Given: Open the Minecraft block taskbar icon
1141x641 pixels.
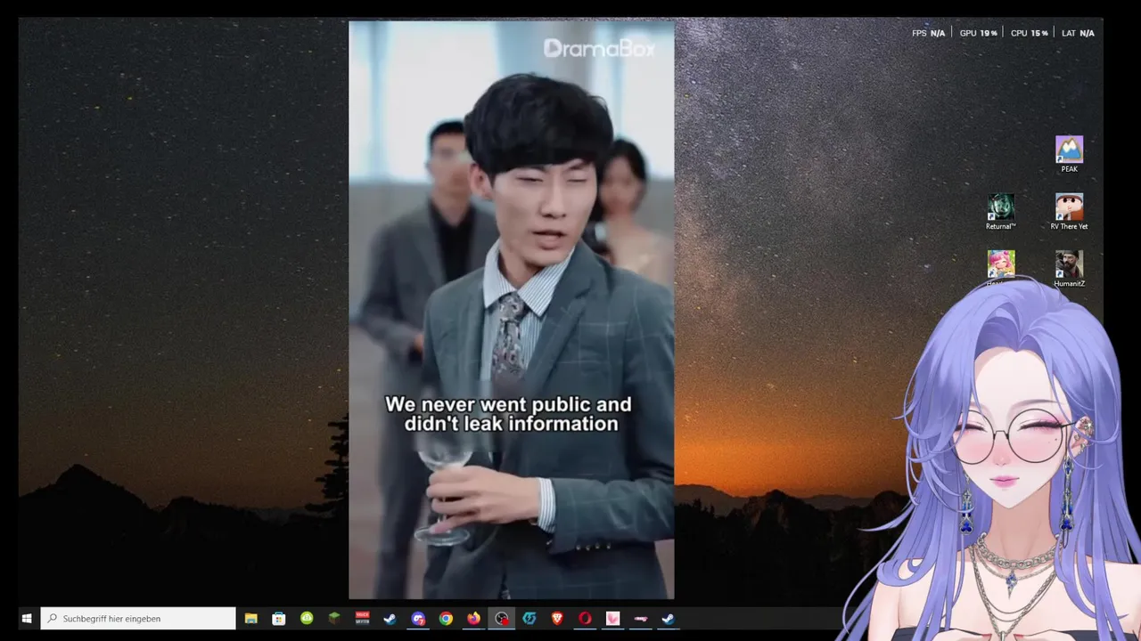Looking at the screenshot, I should pyautogui.click(x=334, y=618).
